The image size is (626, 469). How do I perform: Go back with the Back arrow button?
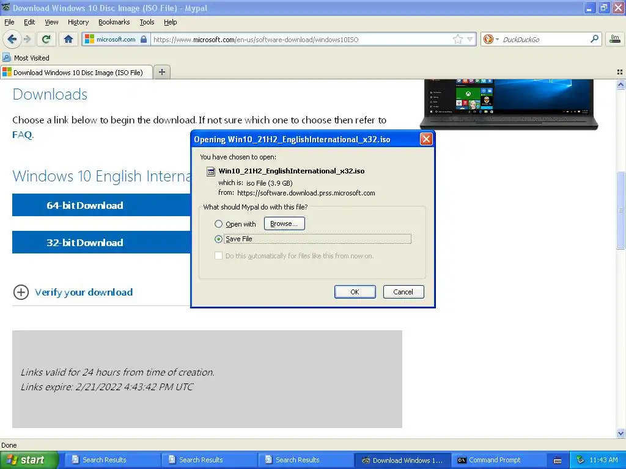[12, 39]
